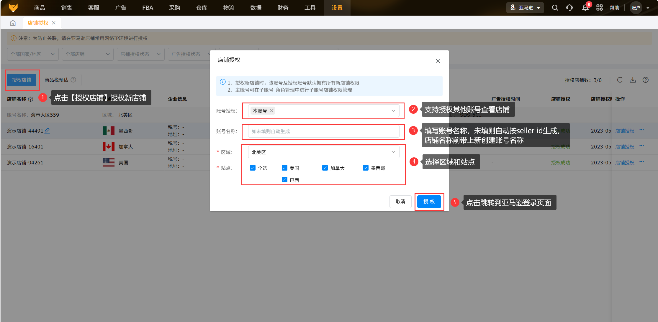Open the 区域 region dropdown showing 北美区

[x=323, y=152]
